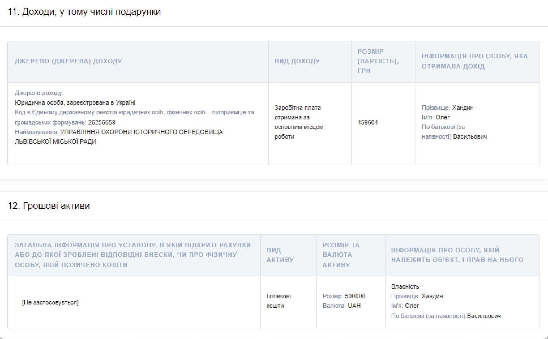Click section heading '11. Доходи, у тому числі подарунки'

[84, 12]
